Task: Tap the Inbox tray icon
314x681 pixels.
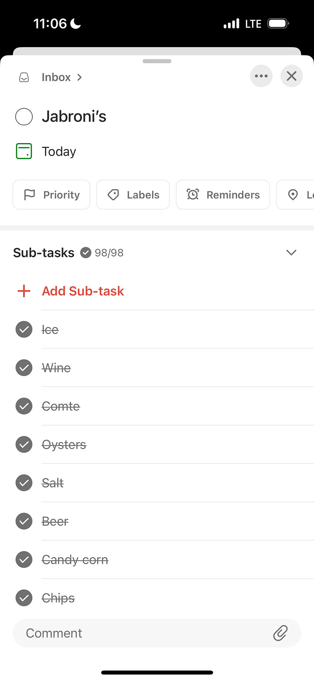Action: (24, 77)
